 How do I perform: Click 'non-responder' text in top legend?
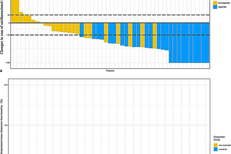(224, 3)
